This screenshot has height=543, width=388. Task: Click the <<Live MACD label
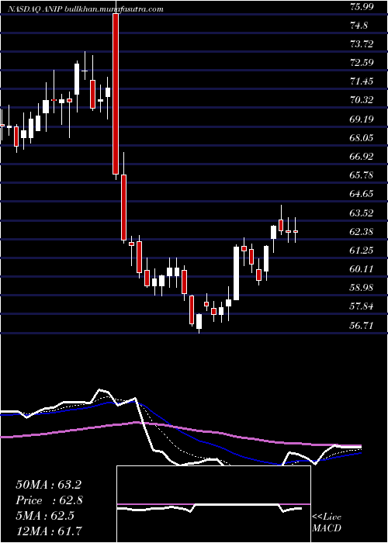coord(327,522)
